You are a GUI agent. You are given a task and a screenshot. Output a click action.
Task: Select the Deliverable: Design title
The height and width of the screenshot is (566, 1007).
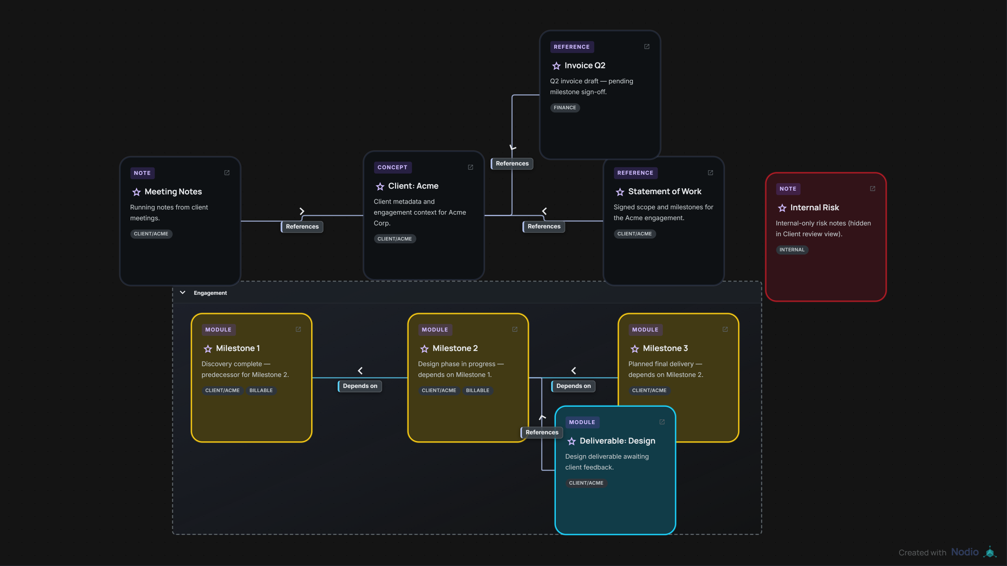(x=618, y=441)
